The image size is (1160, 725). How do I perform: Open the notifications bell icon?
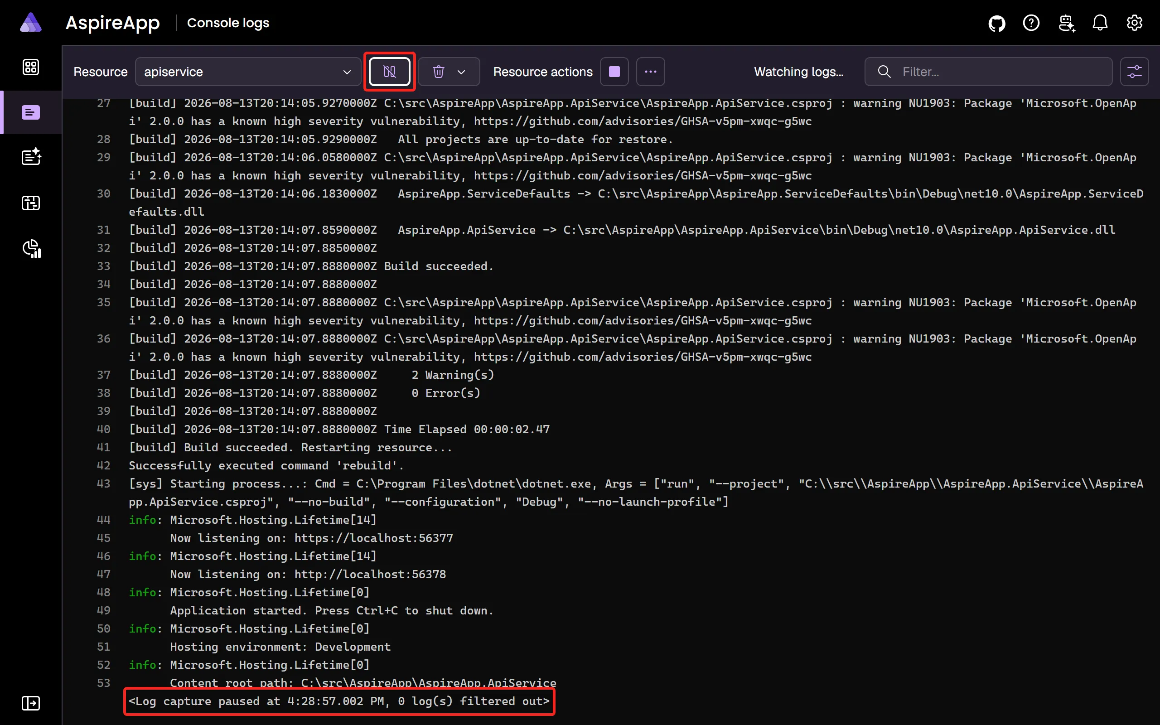(1100, 23)
